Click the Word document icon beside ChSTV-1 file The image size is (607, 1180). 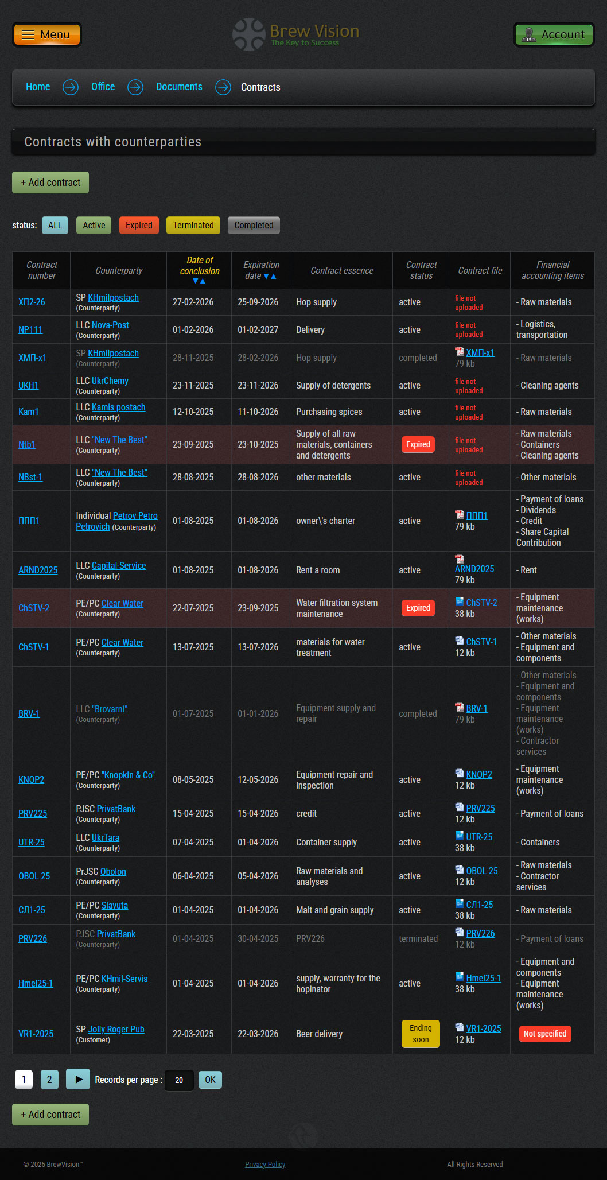click(460, 641)
